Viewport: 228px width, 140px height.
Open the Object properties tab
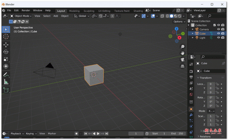[191, 109]
